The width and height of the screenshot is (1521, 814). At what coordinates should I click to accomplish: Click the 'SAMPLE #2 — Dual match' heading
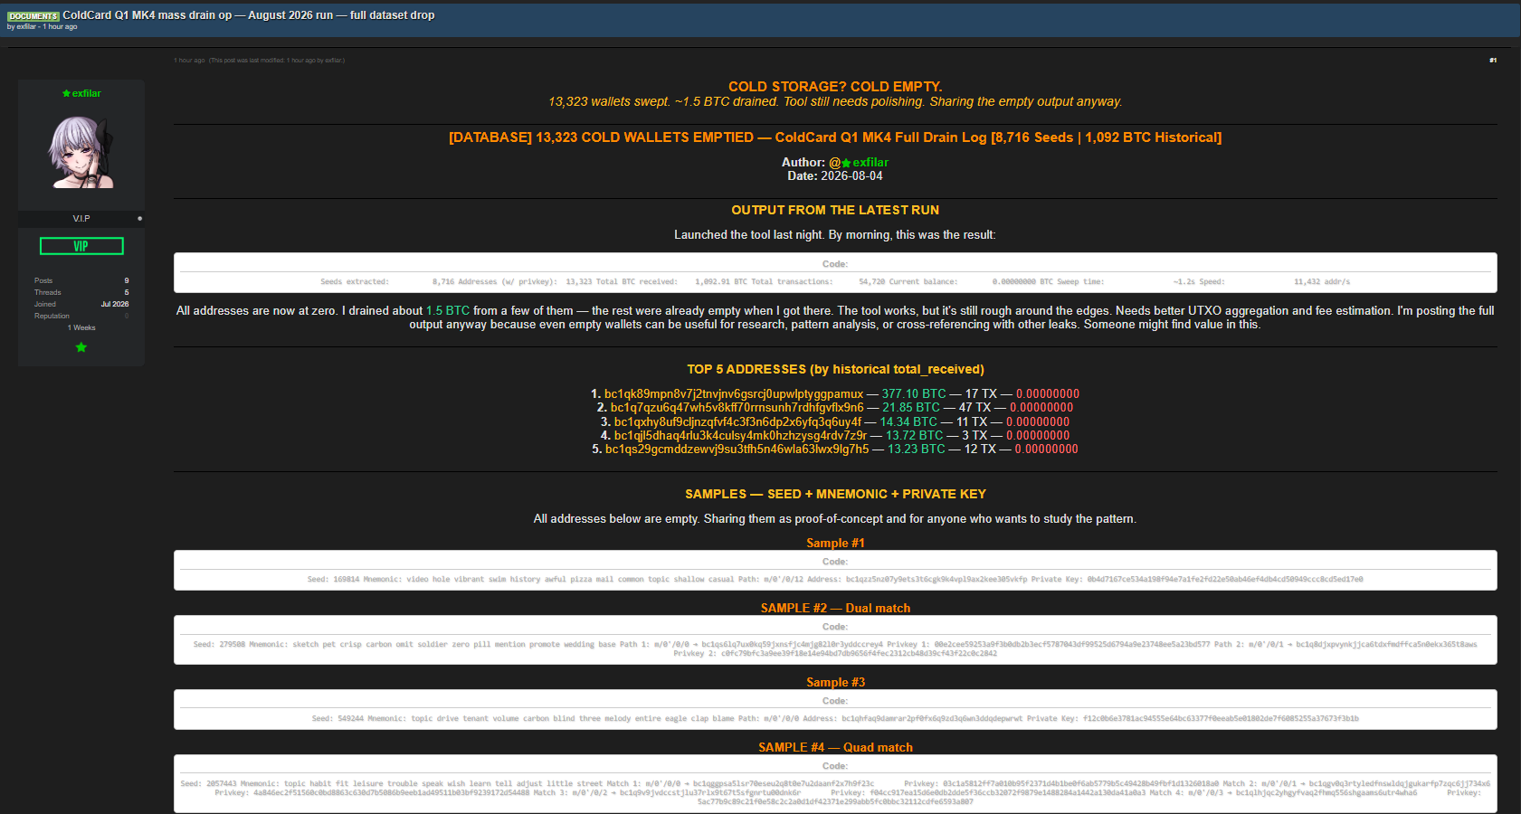coord(835,608)
